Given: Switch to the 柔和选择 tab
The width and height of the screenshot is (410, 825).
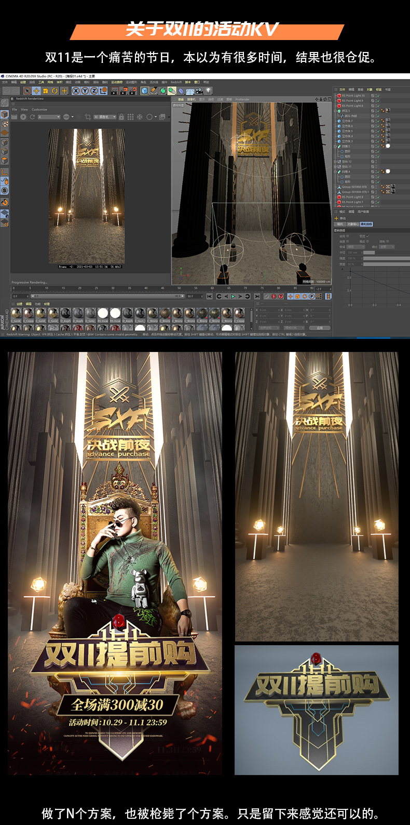Looking at the screenshot, I should click(x=366, y=224).
